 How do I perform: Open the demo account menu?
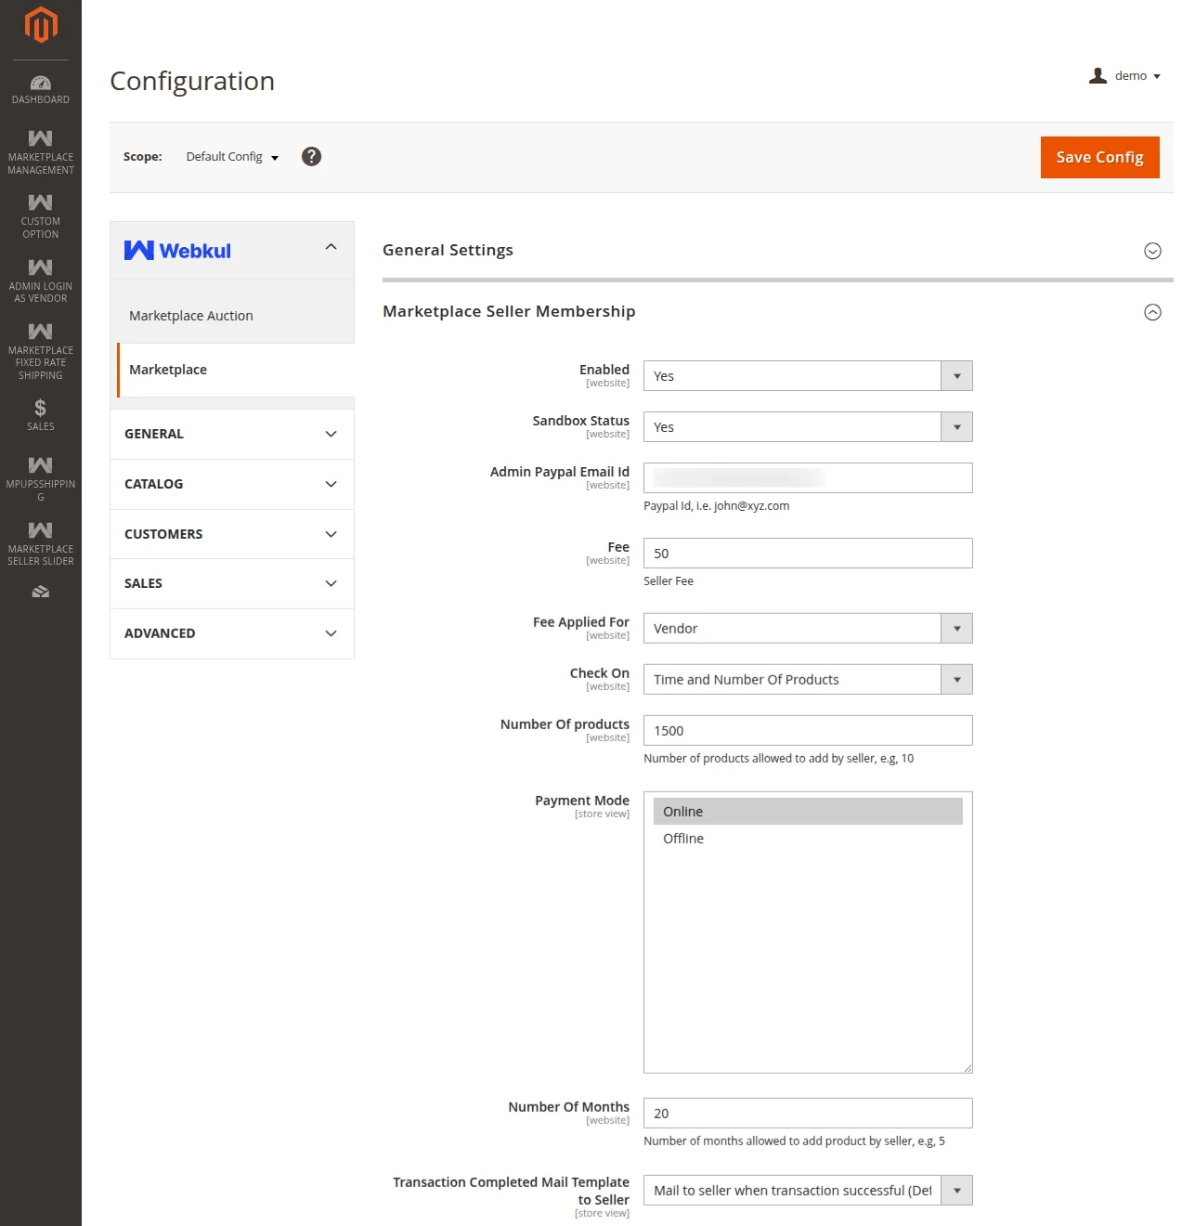click(1129, 75)
